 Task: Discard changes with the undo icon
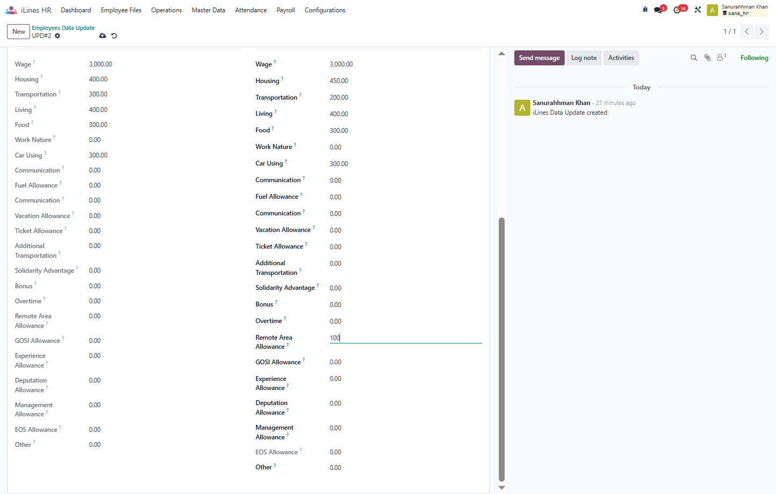click(114, 36)
